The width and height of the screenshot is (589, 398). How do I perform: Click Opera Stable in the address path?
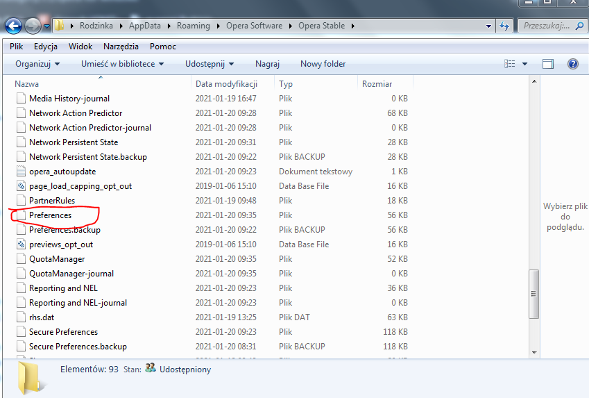point(321,26)
